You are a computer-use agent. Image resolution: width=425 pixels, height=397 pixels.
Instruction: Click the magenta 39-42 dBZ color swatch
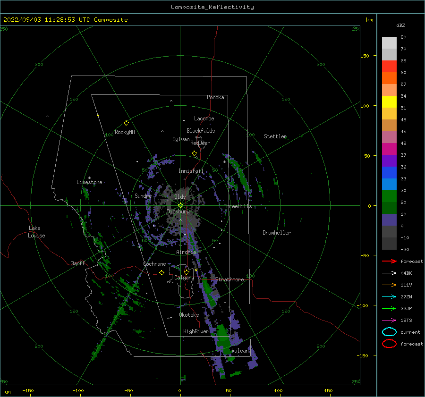[389, 149]
